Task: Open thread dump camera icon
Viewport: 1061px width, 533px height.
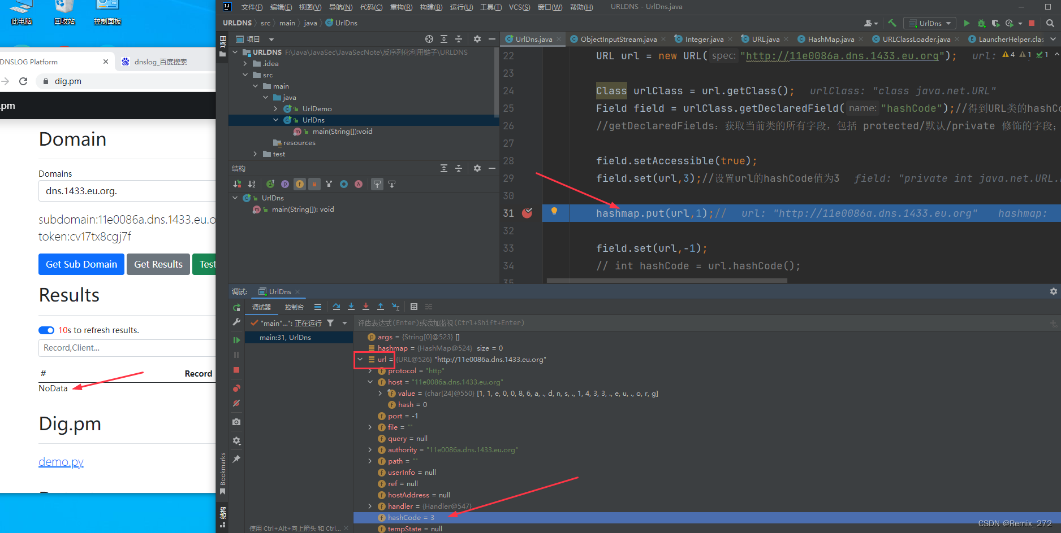Action: point(236,422)
